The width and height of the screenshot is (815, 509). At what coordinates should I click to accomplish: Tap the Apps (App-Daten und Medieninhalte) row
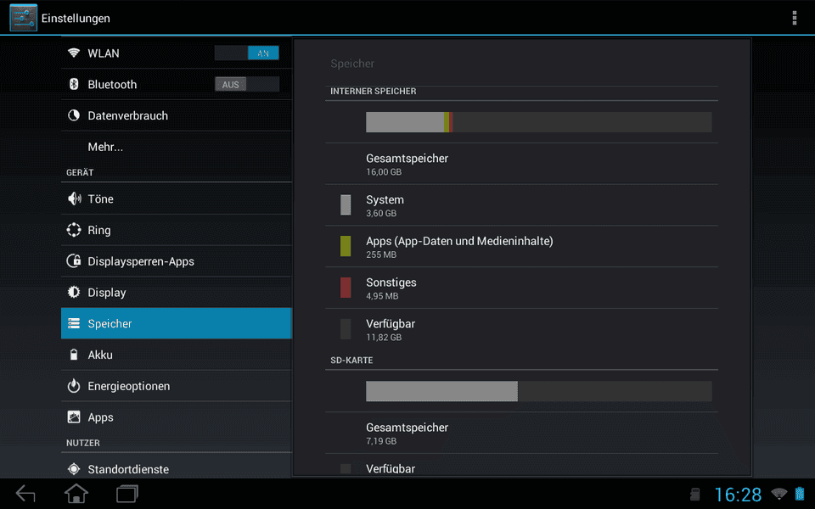pyautogui.click(x=521, y=247)
